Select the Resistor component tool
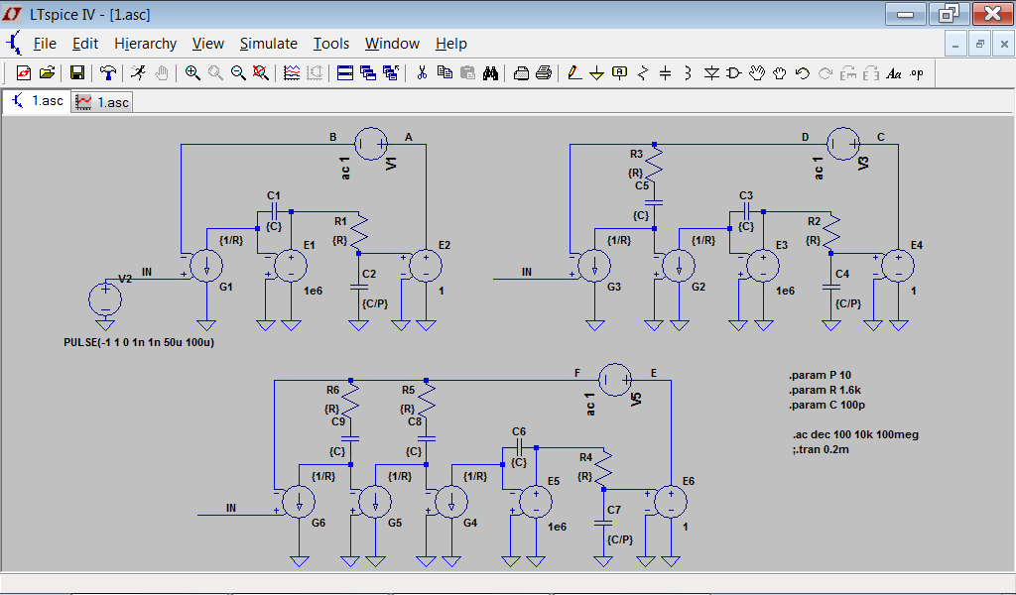The image size is (1016, 595). click(643, 73)
